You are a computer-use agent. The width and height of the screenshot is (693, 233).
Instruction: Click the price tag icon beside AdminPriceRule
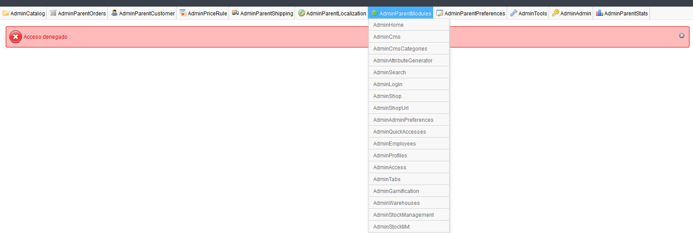(183, 13)
